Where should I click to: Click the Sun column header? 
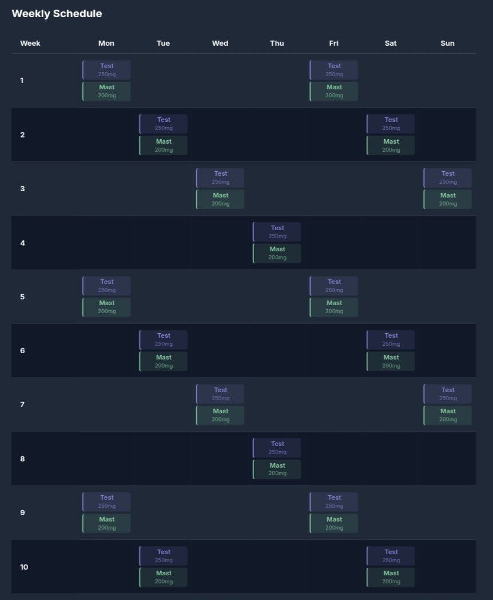coord(448,43)
